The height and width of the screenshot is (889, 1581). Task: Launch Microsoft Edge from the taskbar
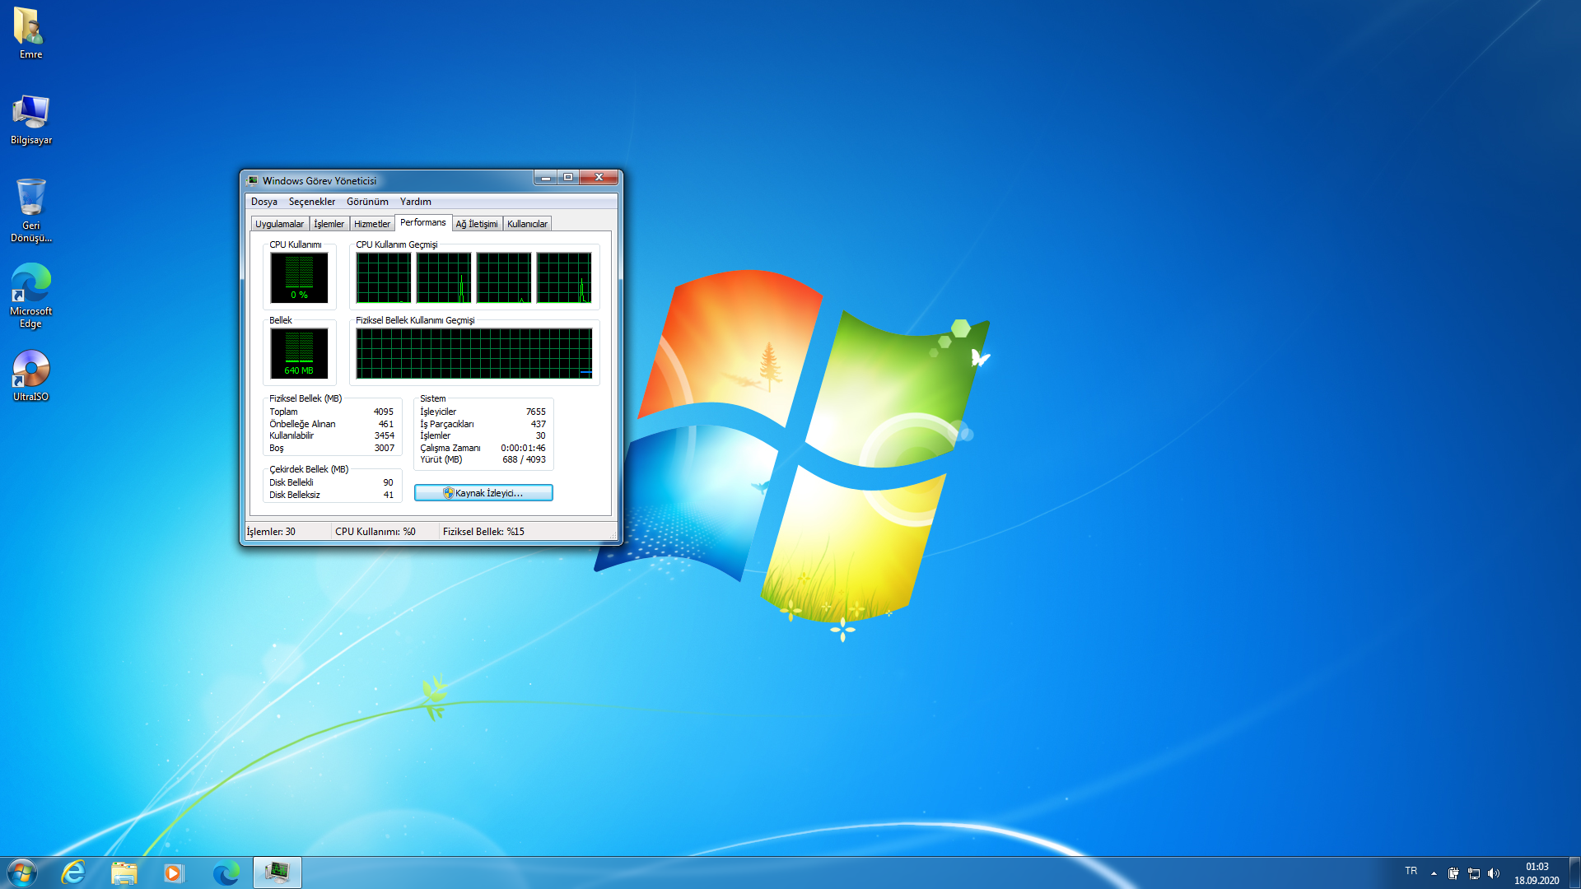226,873
